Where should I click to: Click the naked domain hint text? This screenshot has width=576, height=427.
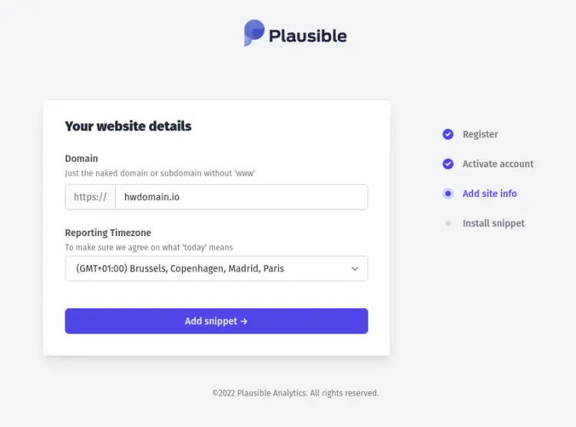159,173
